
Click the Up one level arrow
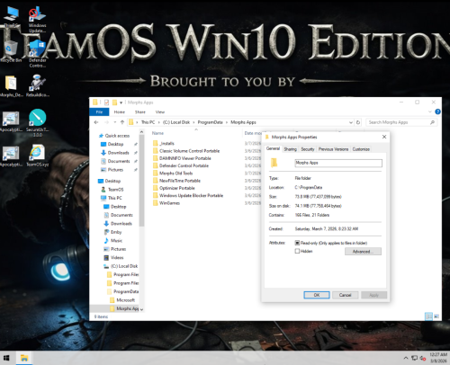pyautogui.click(x=122, y=122)
